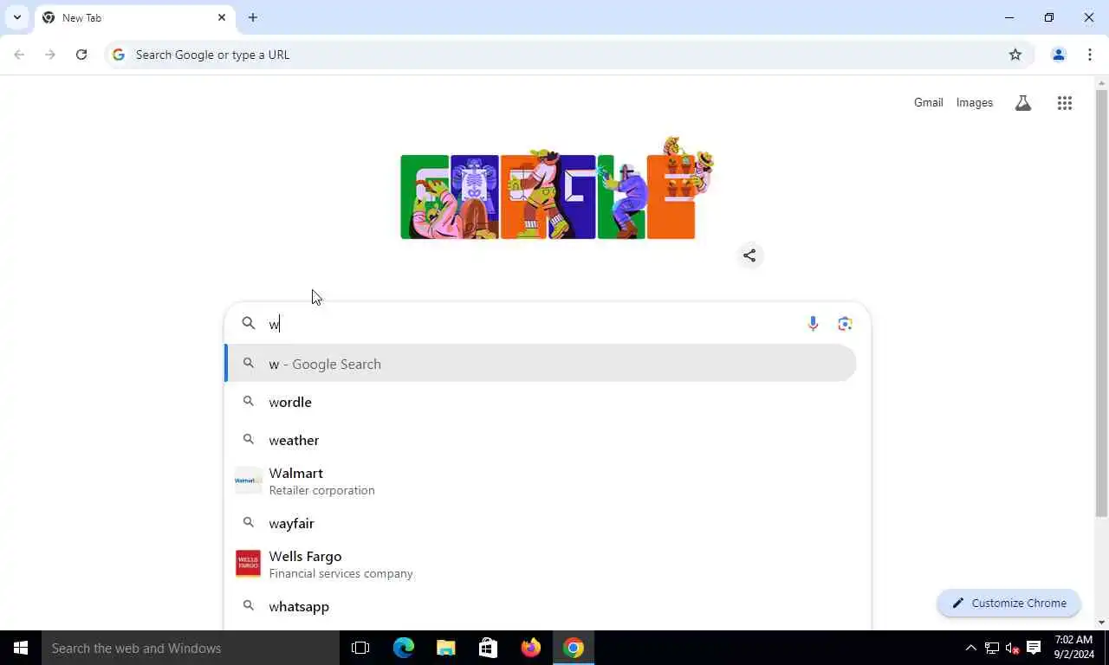
Task: Open Microsoft Edge from taskbar
Action: click(x=404, y=648)
